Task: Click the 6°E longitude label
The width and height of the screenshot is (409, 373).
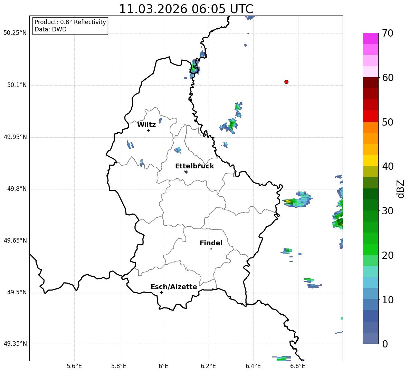Action: click(163, 366)
